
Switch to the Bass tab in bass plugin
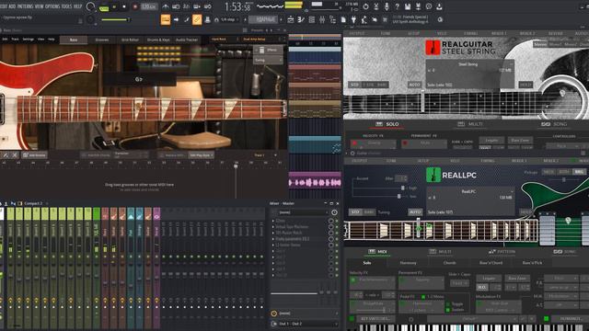(x=74, y=40)
